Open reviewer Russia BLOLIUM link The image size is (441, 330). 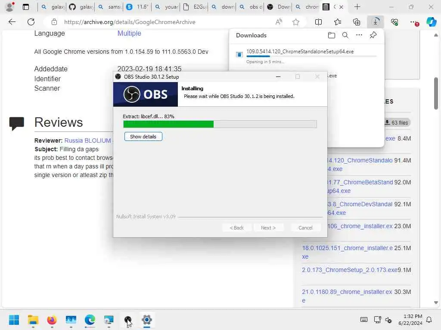pyautogui.click(x=87, y=141)
